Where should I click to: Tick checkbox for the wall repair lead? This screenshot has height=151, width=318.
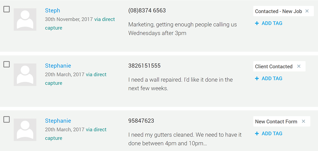tap(6, 64)
